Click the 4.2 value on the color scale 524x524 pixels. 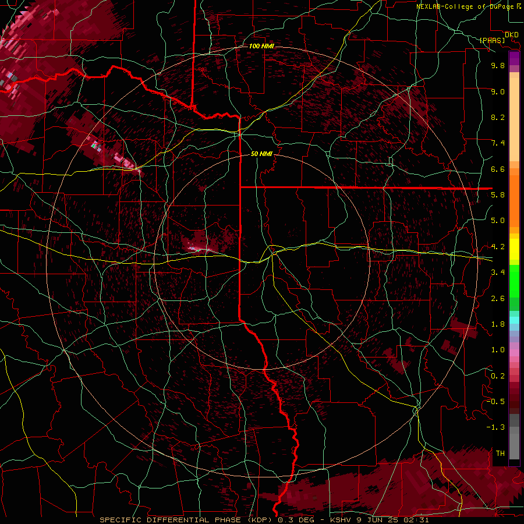click(x=498, y=247)
